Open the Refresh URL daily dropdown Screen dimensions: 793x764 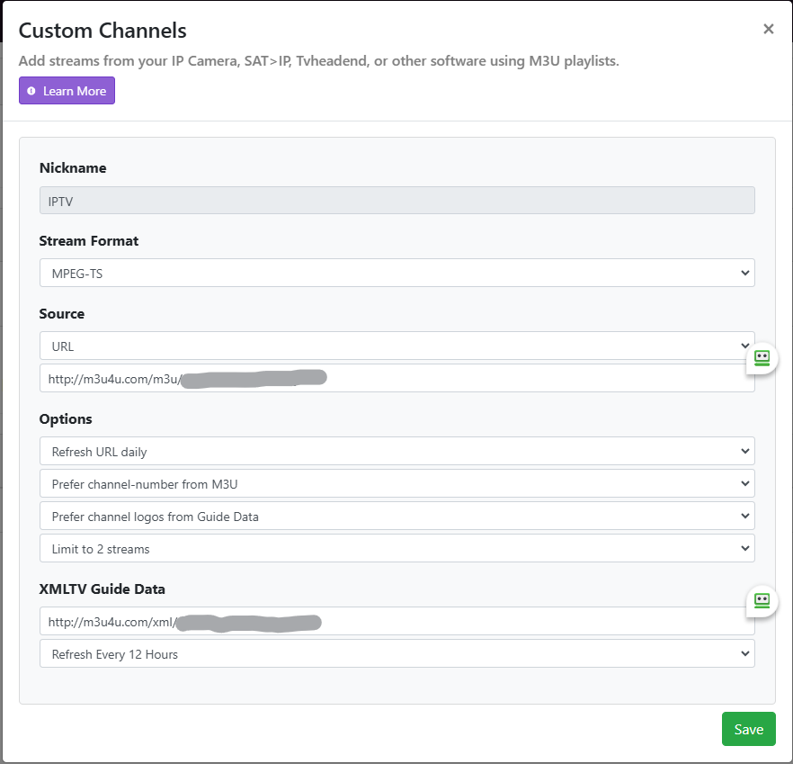click(x=396, y=452)
